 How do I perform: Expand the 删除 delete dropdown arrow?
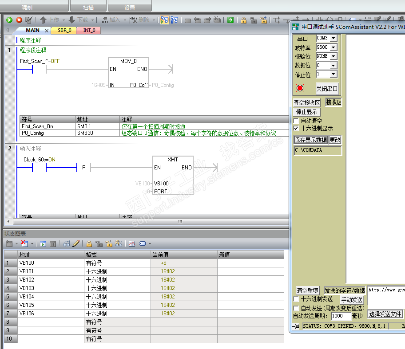[x=154, y=20]
